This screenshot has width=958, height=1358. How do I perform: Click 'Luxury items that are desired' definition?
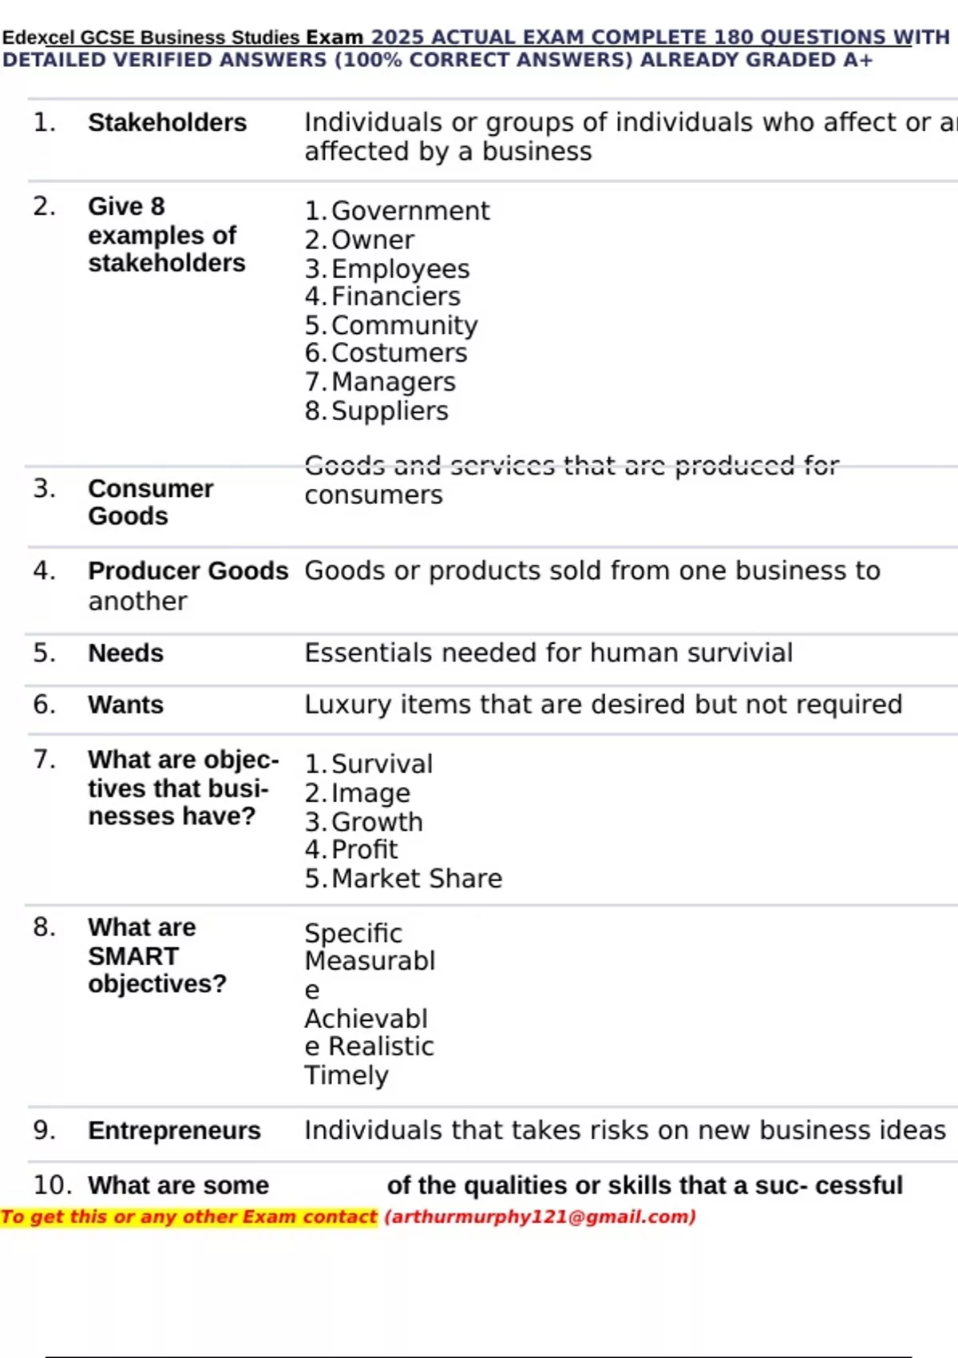pos(603,705)
